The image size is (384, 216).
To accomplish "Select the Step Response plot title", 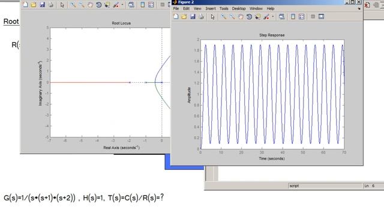I will click(272, 35).
